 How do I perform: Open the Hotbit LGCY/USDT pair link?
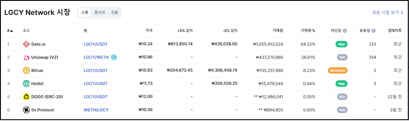click(95, 84)
